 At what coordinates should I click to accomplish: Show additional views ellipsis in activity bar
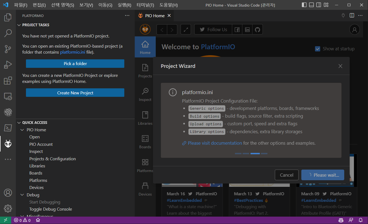(x=8, y=159)
